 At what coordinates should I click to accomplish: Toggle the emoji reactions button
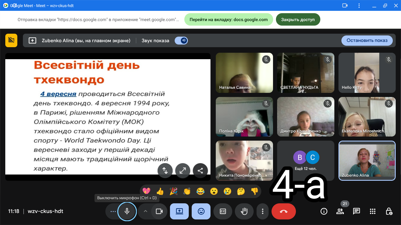coord(201,211)
